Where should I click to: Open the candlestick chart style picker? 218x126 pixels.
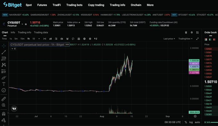coord(50,39)
